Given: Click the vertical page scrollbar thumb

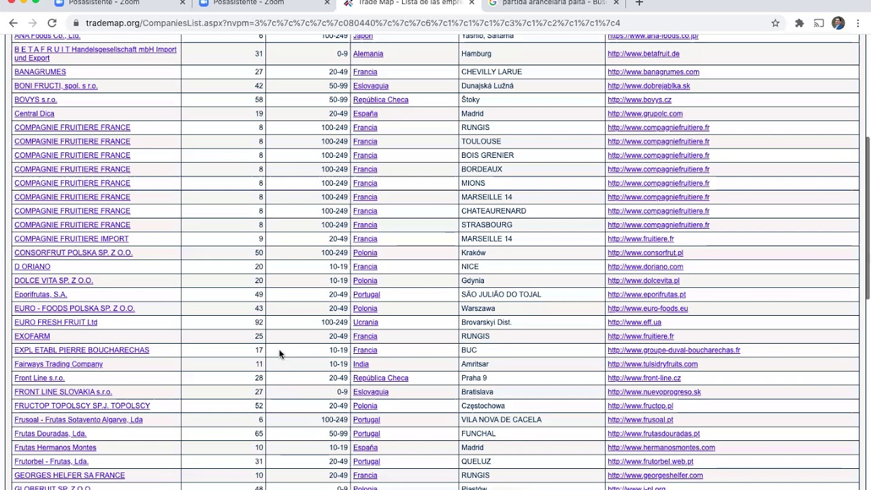Looking at the screenshot, I should (x=867, y=218).
